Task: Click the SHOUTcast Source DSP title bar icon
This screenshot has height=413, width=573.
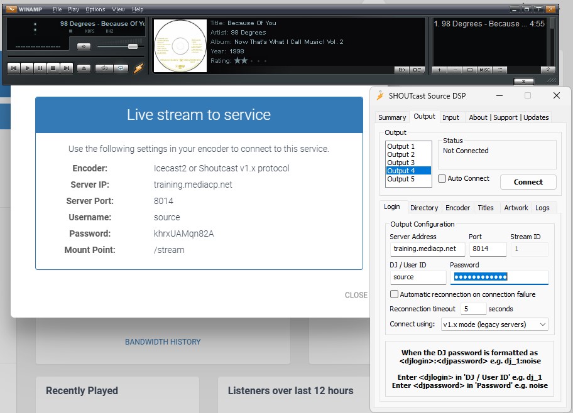Action: [380, 95]
